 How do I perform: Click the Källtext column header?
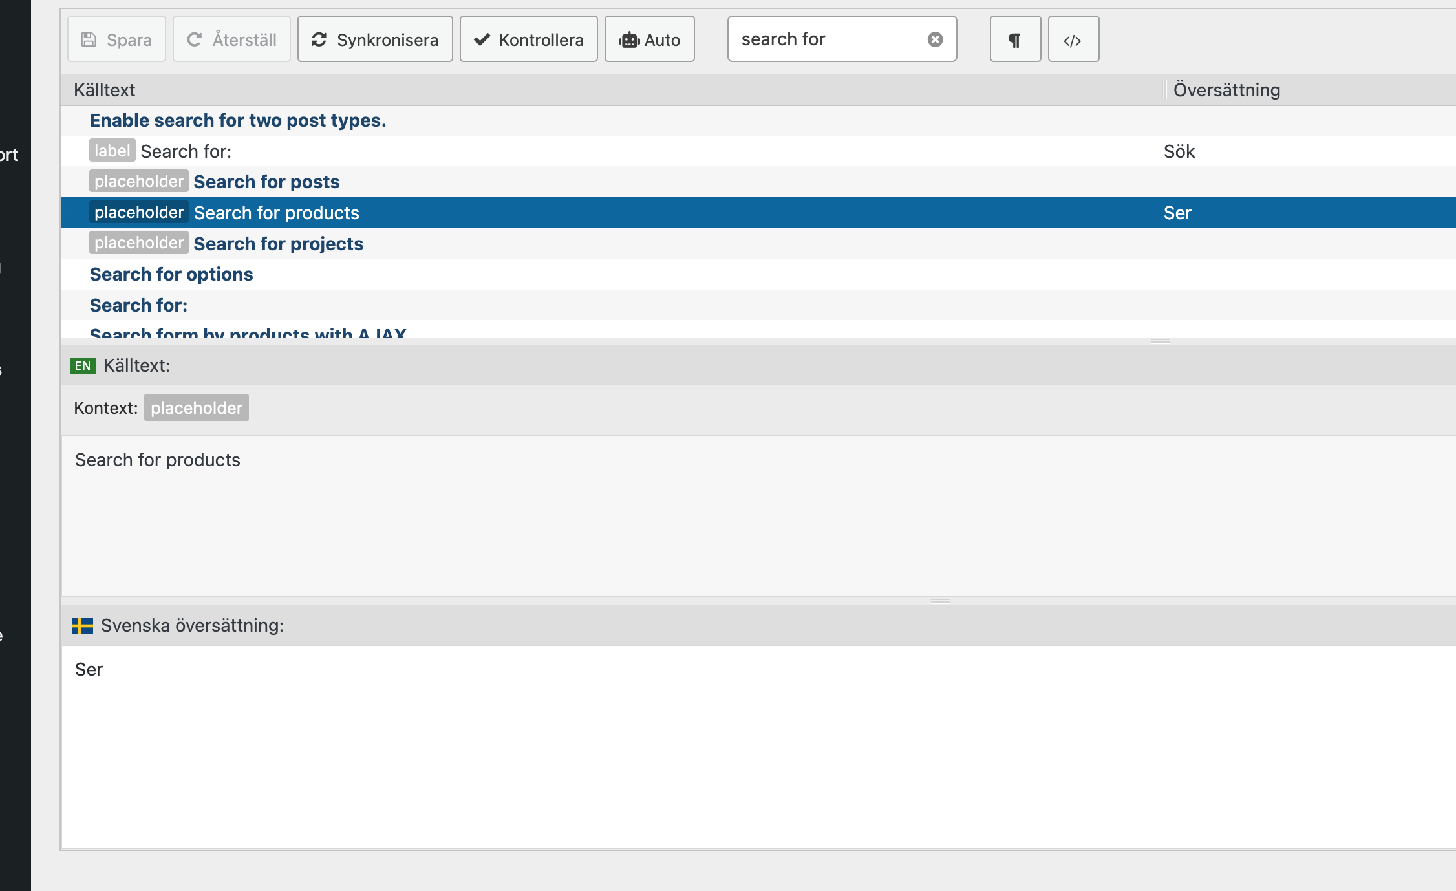[x=105, y=90]
